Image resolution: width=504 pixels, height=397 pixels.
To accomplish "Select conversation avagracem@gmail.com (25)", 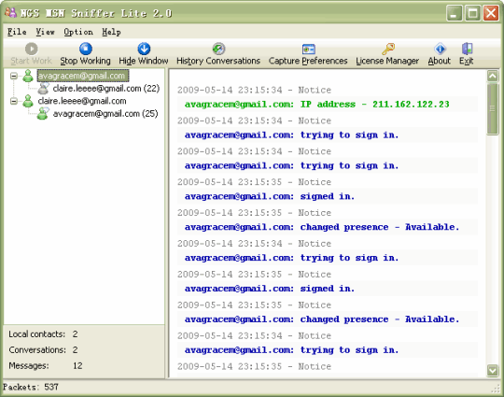I will (105, 114).
